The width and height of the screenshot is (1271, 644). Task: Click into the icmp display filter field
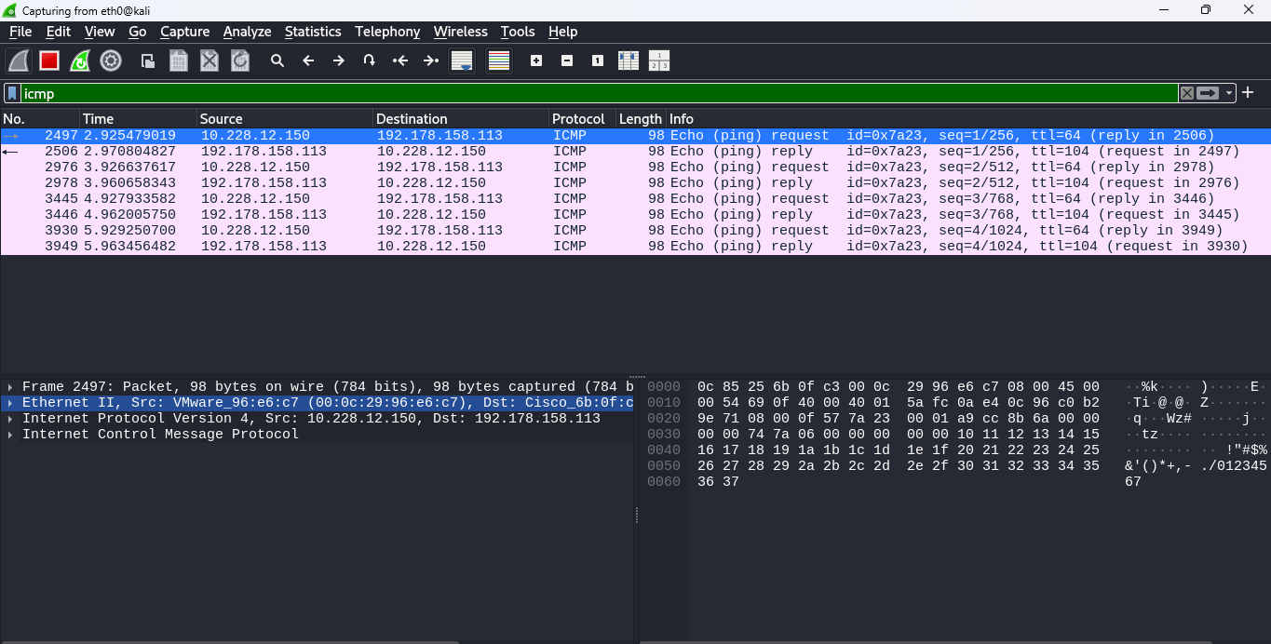click(599, 93)
